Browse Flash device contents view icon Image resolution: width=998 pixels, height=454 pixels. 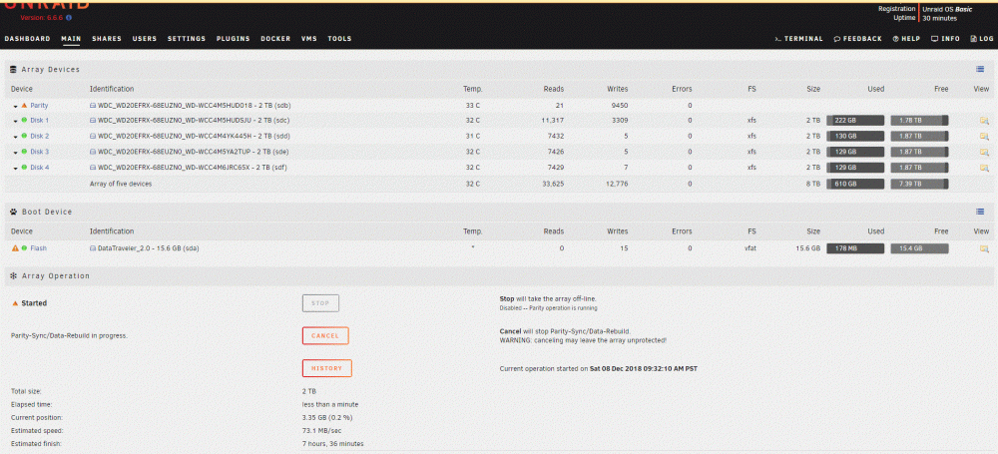tap(984, 248)
